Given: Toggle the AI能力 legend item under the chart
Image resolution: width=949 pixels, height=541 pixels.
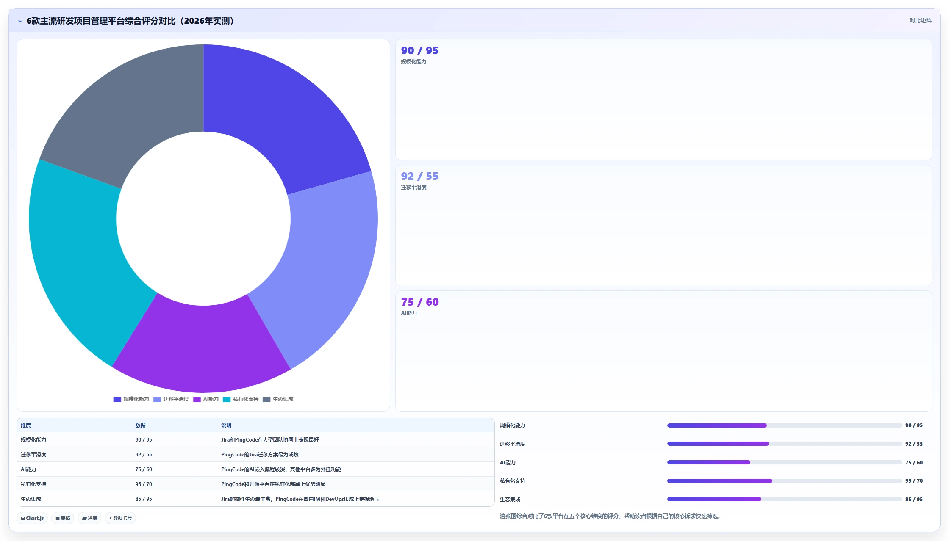Looking at the screenshot, I should 206,399.
